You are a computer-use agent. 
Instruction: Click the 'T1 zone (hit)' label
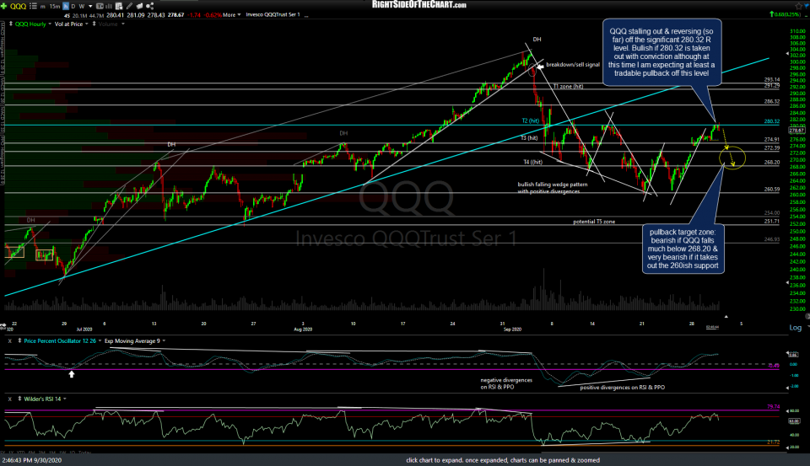pyautogui.click(x=568, y=87)
